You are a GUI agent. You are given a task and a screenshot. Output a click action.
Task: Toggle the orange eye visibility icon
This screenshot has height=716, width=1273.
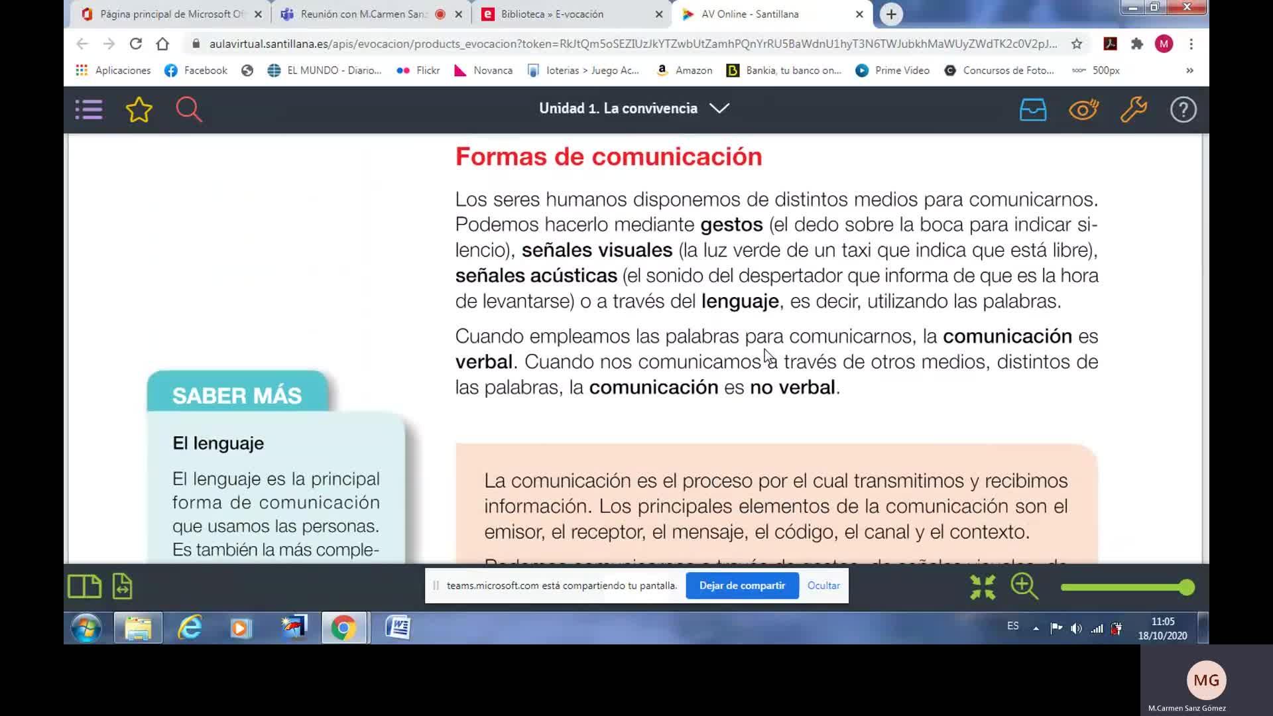pyautogui.click(x=1083, y=109)
